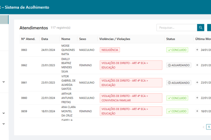Screen dimensions: 211x140
Task: Open plus icon for row 0660
Action: pyautogui.click(x=197, y=98)
